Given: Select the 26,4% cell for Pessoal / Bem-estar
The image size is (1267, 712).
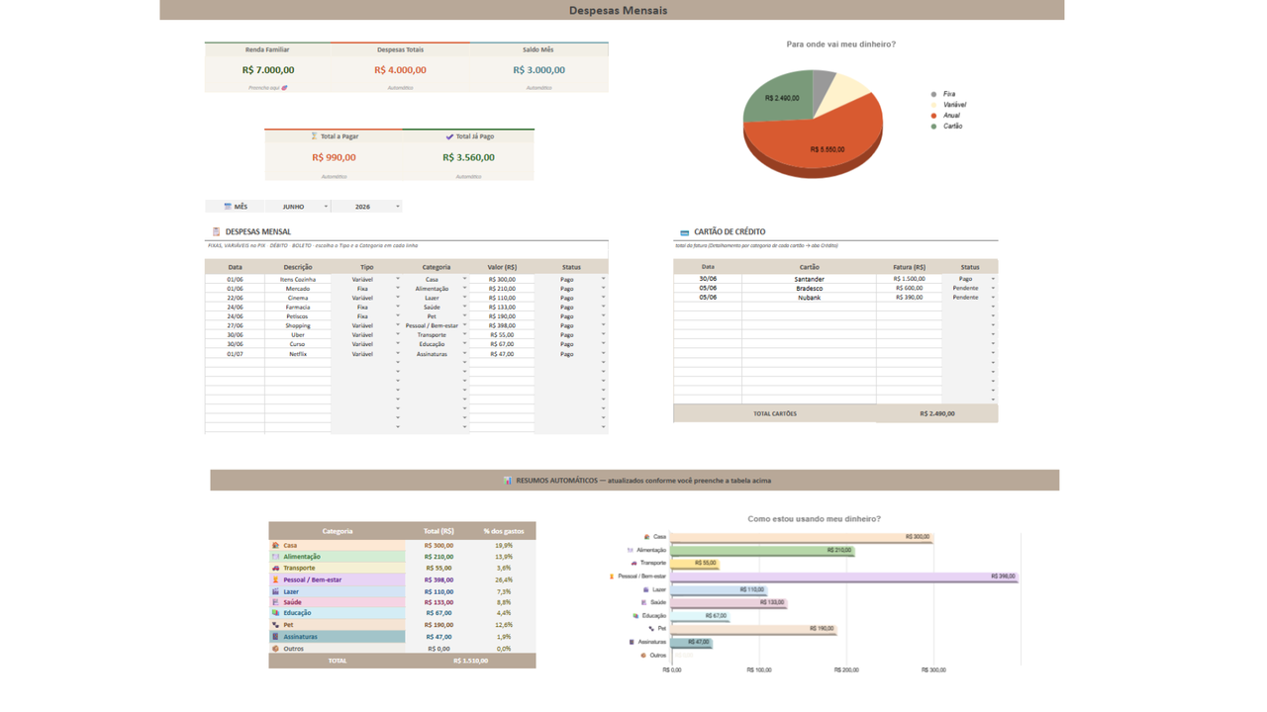Looking at the screenshot, I should [504, 579].
